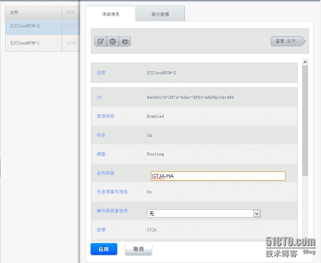Screen dimensions: 321x263
Task: Click the GTJA zone value in details
Action: (152, 230)
